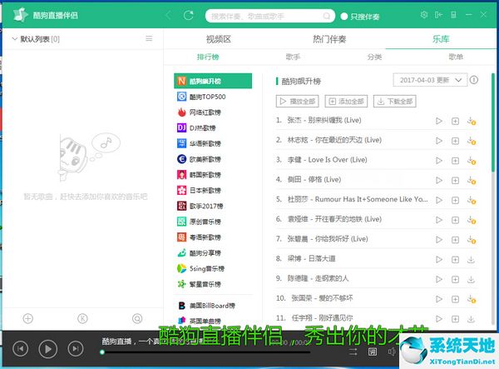Add song 9 陈德隆 to playlist
This screenshot has height=369, width=499.
click(456, 280)
